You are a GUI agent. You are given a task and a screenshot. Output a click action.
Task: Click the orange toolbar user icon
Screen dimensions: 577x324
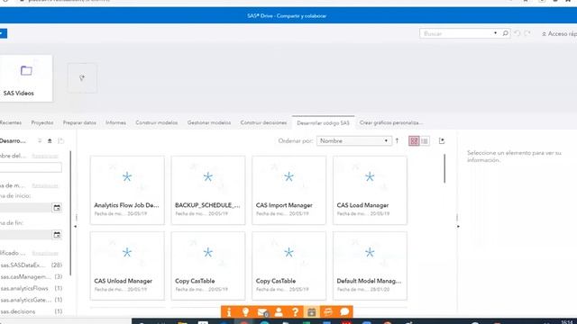pos(279,312)
